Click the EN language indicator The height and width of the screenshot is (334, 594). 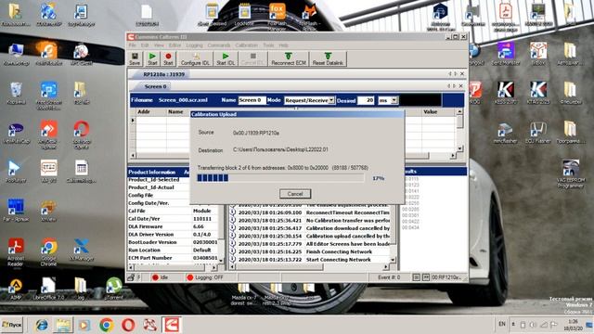click(501, 324)
